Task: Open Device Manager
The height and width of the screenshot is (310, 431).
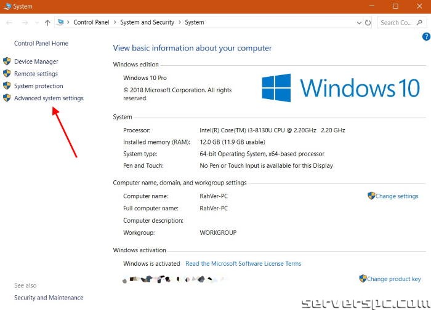Action: point(36,62)
